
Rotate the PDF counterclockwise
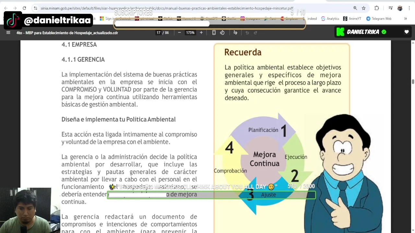[222, 33]
